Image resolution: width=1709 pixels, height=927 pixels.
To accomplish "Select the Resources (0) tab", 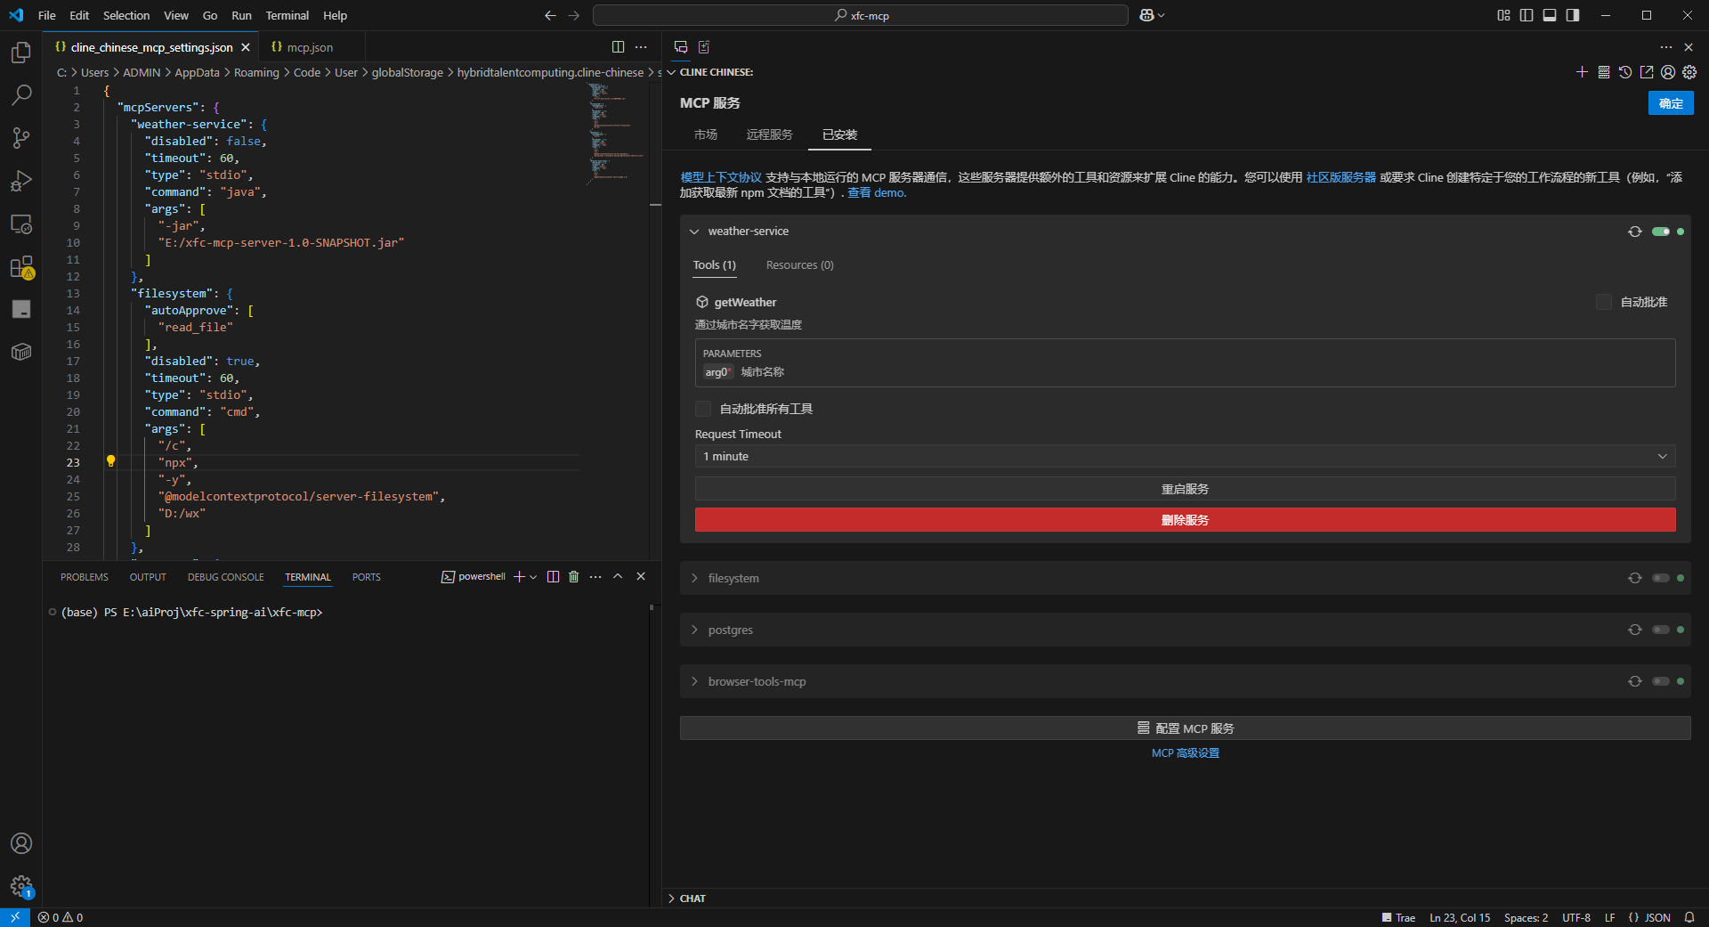I will pos(799,265).
